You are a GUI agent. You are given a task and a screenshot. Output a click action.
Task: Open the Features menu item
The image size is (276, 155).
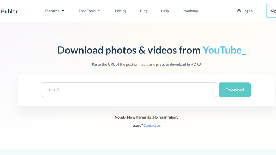[x=52, y=11]
